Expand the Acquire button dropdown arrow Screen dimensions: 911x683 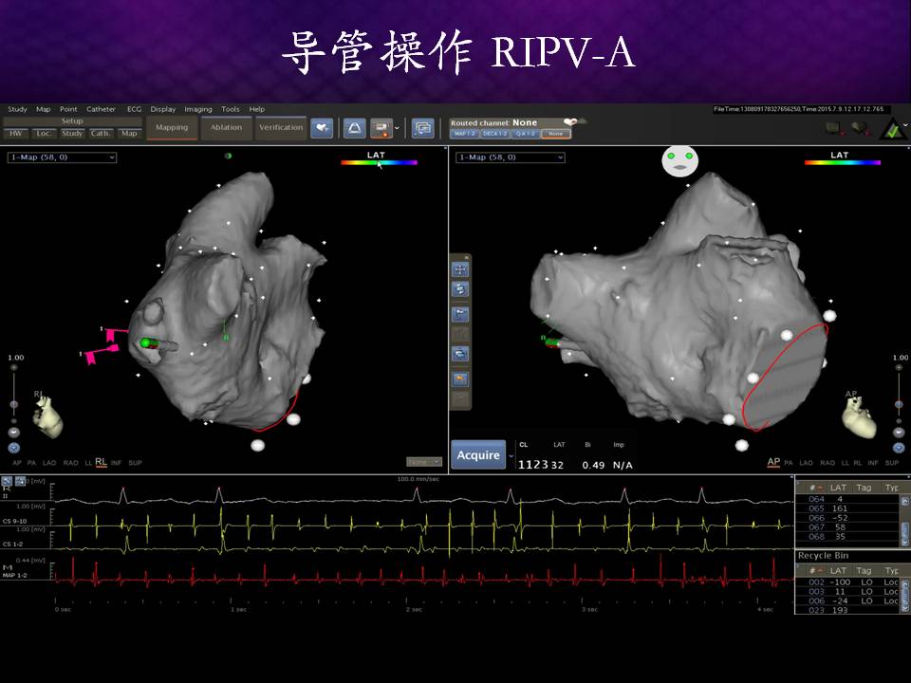[511, 455]
